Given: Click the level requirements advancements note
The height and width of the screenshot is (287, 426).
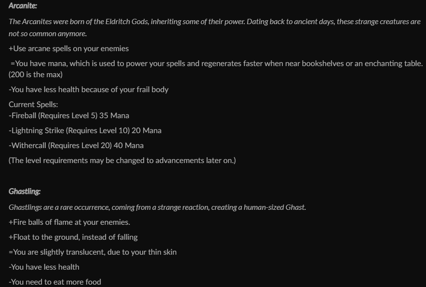Looking at the screenshot, I should (122, 160).
